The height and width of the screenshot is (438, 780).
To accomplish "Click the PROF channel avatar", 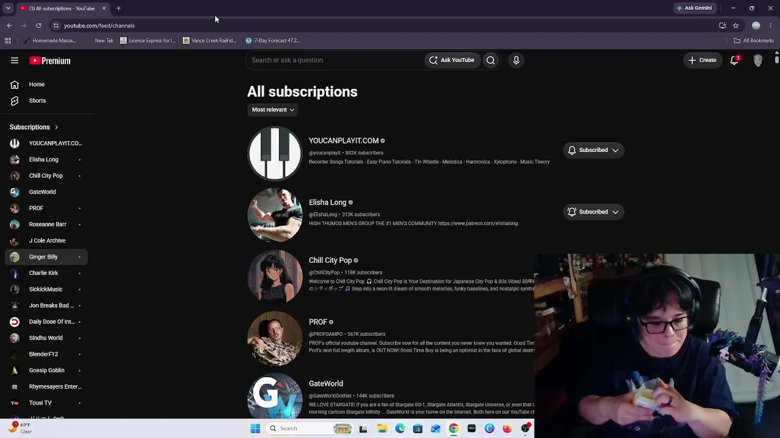I will point(275,338).
